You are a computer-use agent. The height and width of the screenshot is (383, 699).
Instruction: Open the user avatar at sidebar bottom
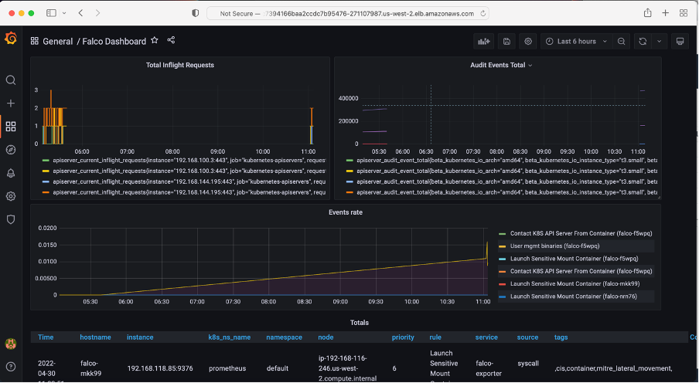pyautogui.click(x=11, y=344)
